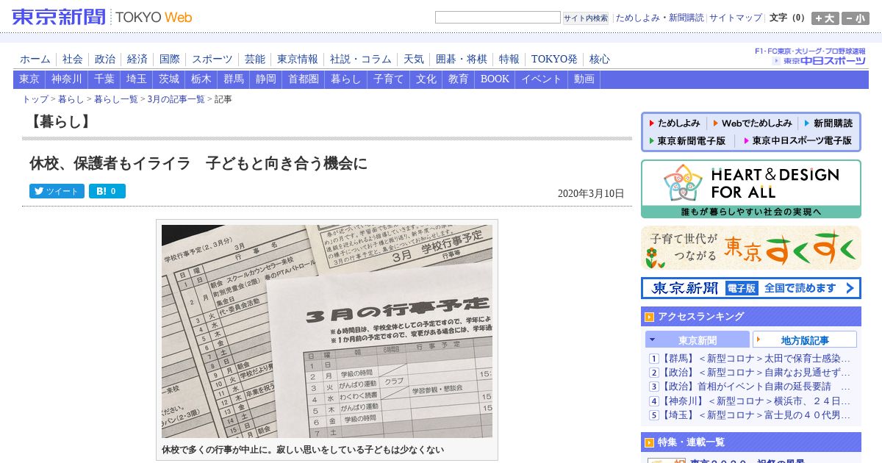Screen dimensions: 882x463
Task: Open the 東京中日スポーツ logo link
Action: pos(819,60)
